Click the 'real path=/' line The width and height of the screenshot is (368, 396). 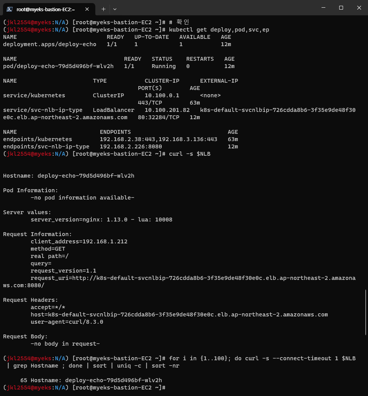click(50, 256)
